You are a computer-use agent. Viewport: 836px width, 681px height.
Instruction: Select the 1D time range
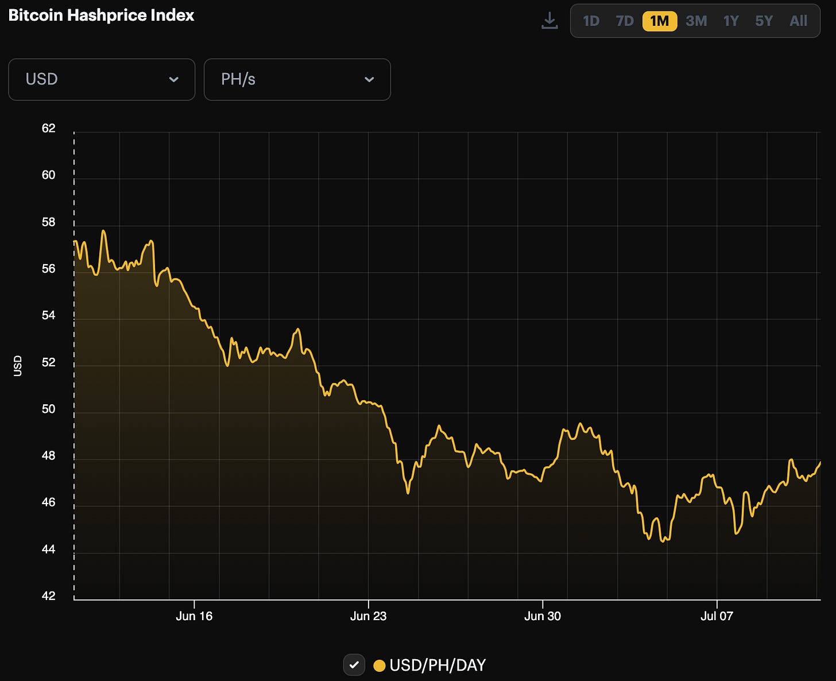pyautogui.click(x=591, y=21)
